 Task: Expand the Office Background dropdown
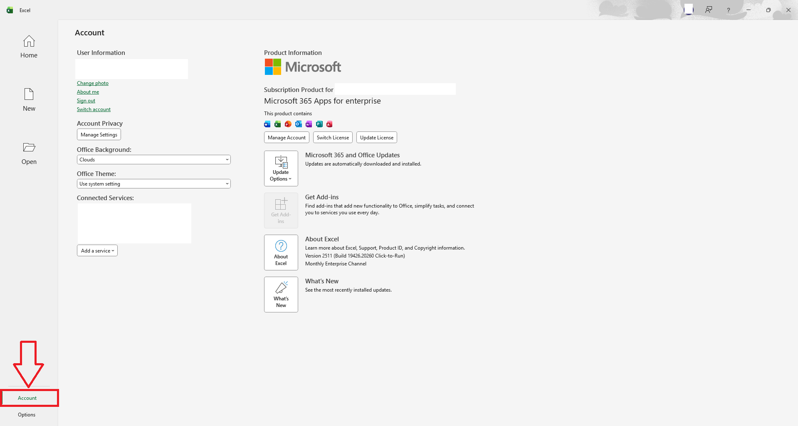click(154, 160)
